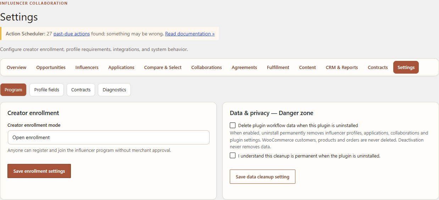This screenshot has height=200, width=439.
Task: Open the Profile fields sub-tab
Action: tap(46, 90)
